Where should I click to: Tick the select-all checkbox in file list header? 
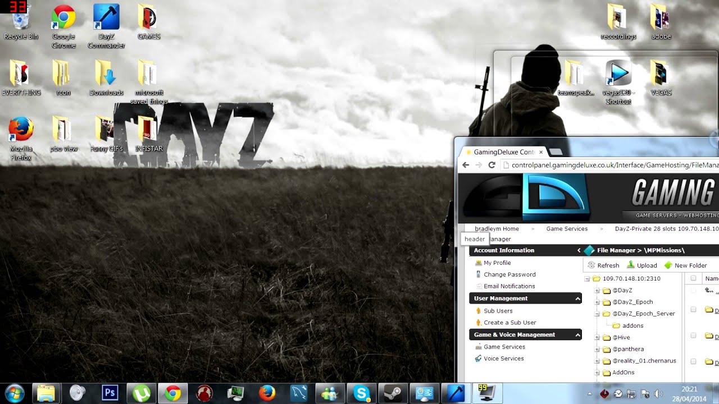click(693, 278)
